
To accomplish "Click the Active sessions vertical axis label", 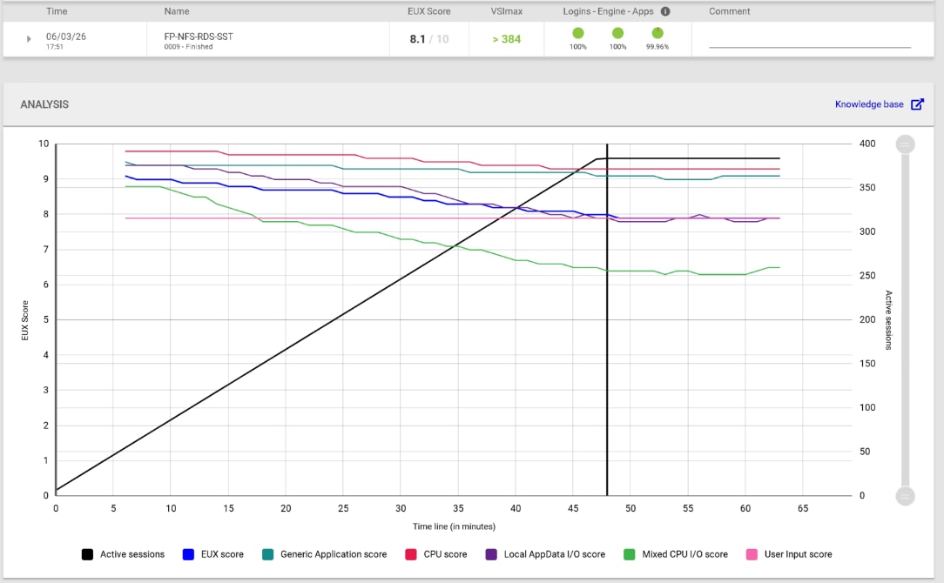I will (x=888, y=320).
